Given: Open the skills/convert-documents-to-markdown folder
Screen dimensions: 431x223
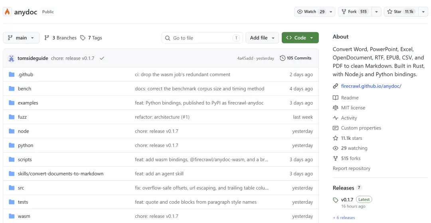Looking at the screenshot, I should pos(61,174).
